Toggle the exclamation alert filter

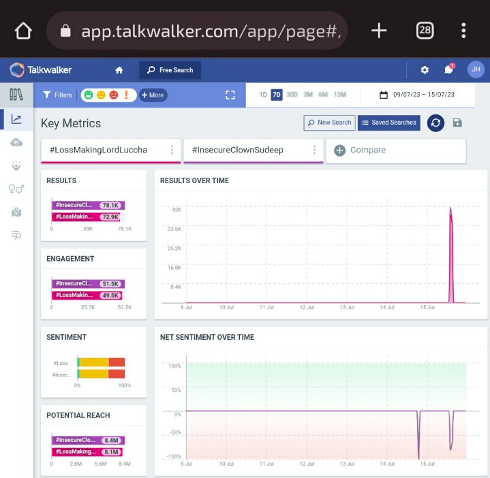tap(126, 95)
